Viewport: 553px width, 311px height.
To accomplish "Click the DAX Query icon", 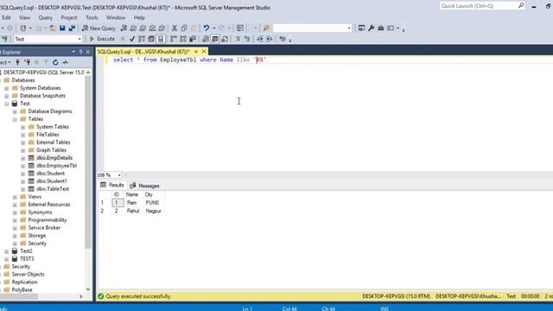I will [162, 29].
